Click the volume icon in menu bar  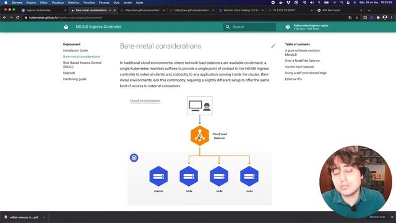tap(312, 2)
